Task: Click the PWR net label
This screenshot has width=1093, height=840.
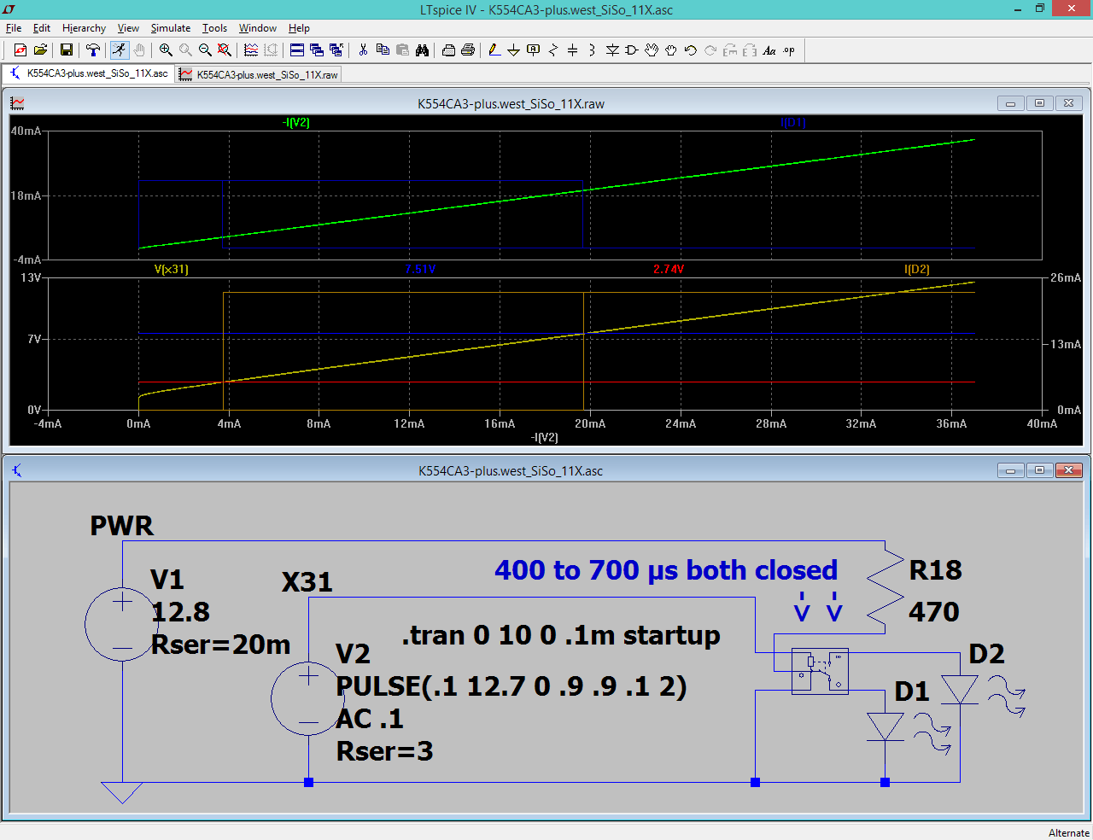Action: pos(122,525)
